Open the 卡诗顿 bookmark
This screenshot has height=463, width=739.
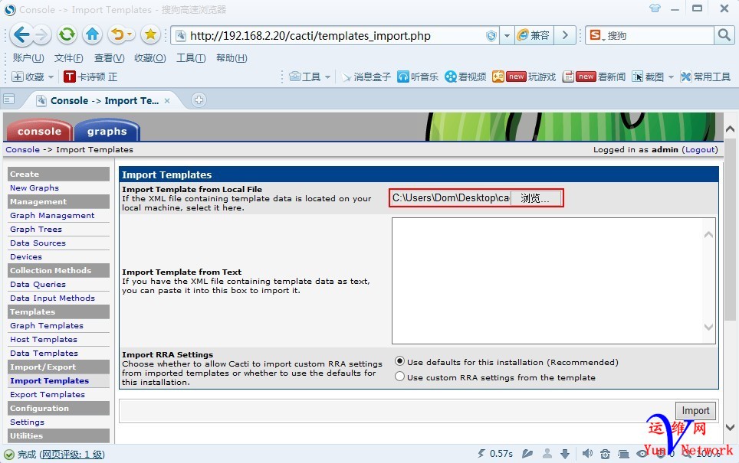coord(90,77)
